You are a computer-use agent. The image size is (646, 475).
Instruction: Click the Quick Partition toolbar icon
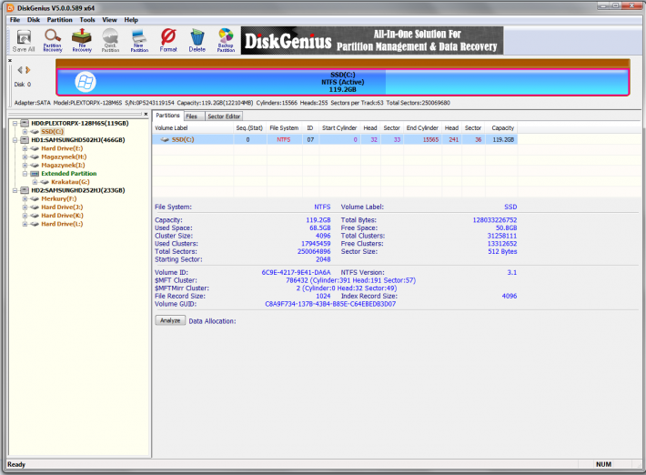[110, 41]
